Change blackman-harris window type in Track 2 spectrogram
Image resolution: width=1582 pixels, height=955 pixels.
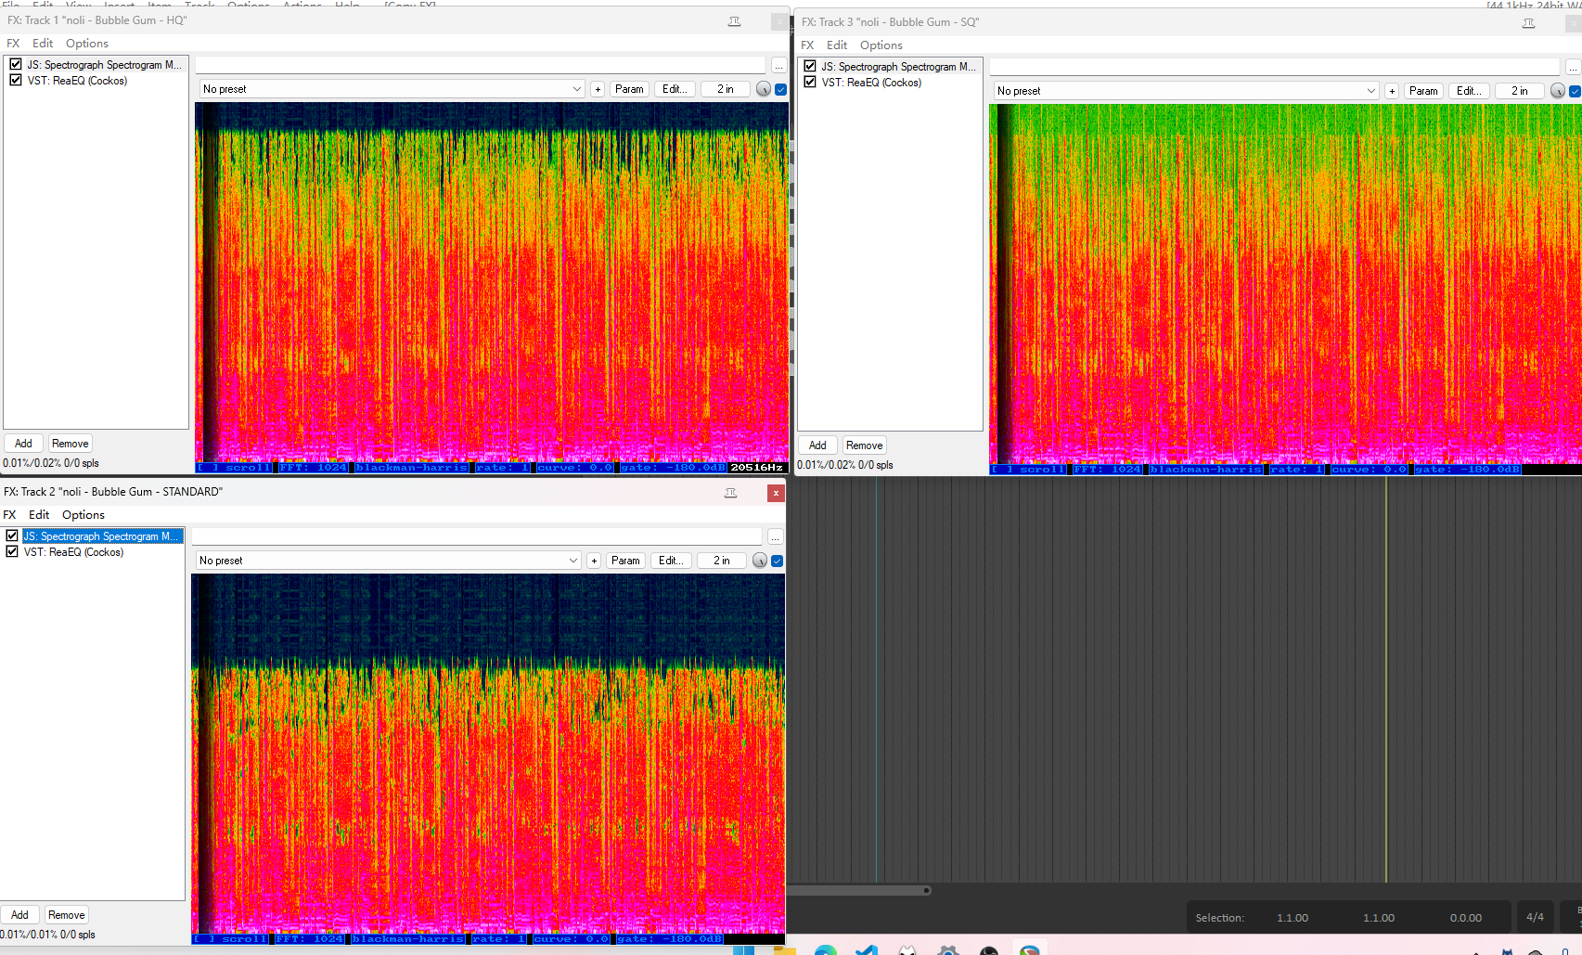click(407, 939)
